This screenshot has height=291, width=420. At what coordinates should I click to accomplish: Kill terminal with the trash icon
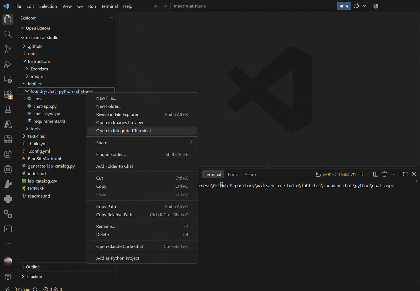[385, 174]
